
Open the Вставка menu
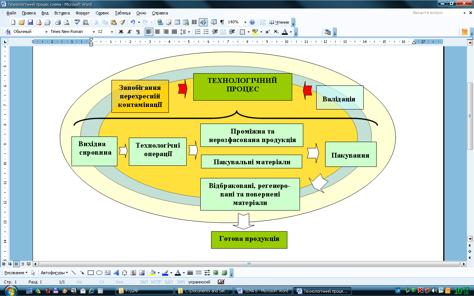62,13
